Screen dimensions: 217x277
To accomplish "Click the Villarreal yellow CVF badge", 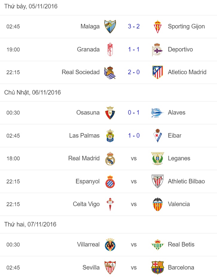I will click(110, 245).
